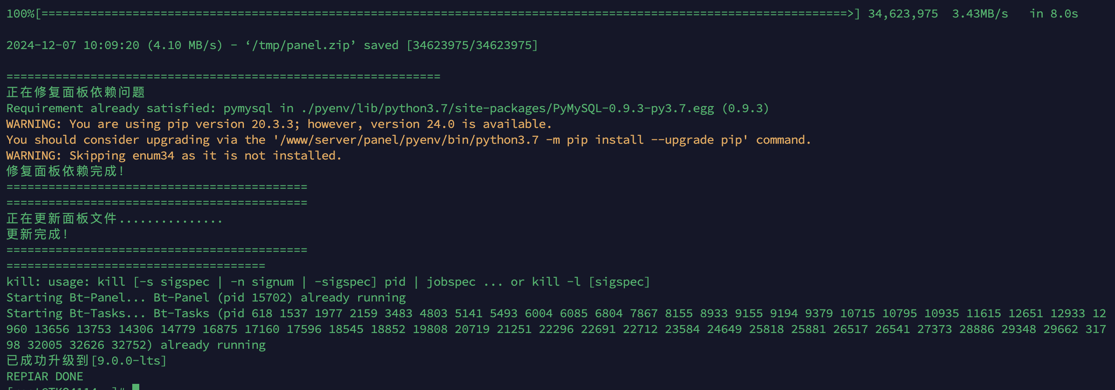Screen dimensions: 1115x390
Task: Click the 正在更新面板文件 progress line
Action: click(x=114, y=219)
